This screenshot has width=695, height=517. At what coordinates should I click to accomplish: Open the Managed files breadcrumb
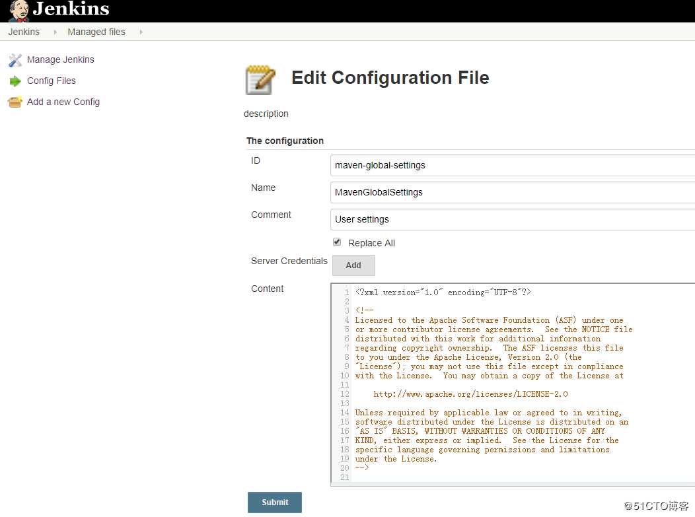[96, 32]
